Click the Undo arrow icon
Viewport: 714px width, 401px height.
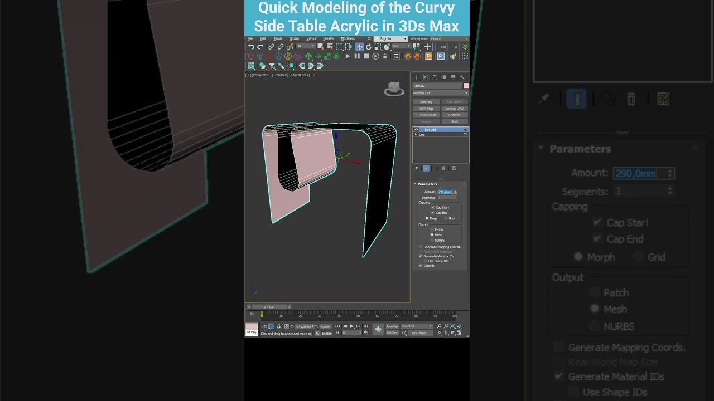[x=251, y=47]
